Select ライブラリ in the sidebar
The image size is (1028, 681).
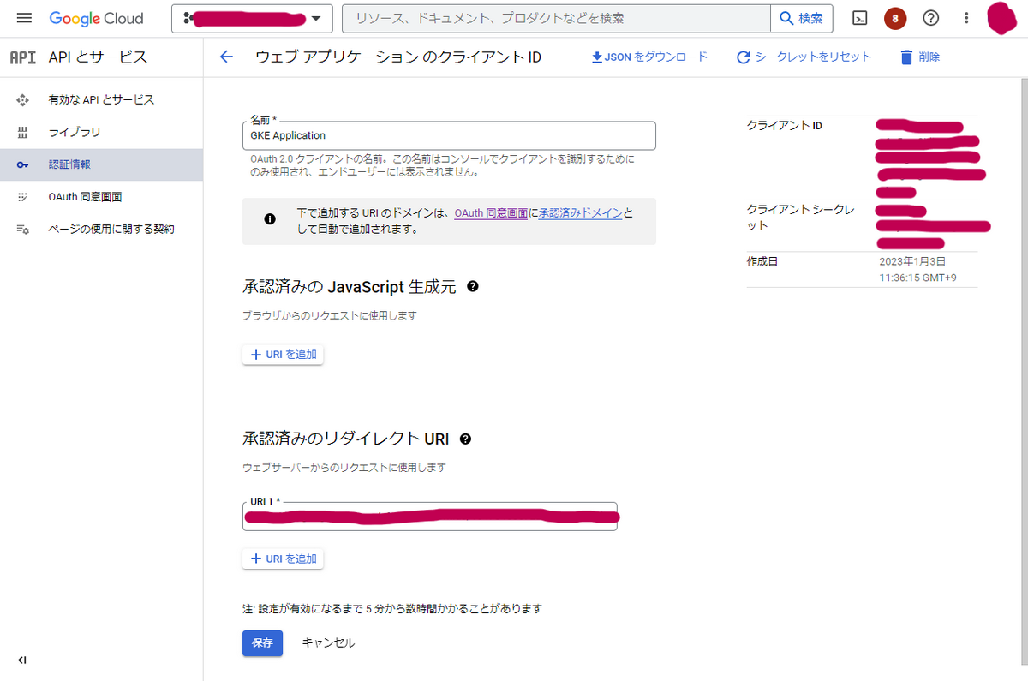(101, 133)
